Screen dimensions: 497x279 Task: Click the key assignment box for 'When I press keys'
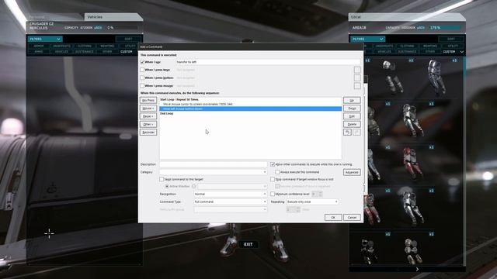pyautogui.click(x=357, y=70)
